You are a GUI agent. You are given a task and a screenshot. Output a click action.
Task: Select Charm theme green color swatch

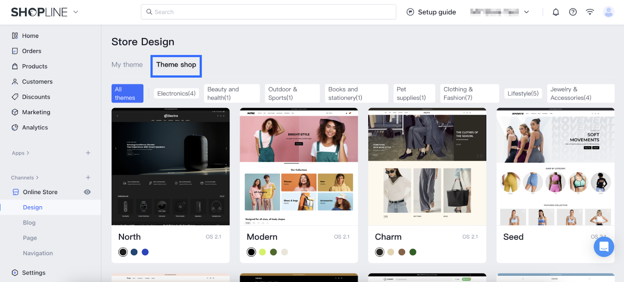(x=413, y=252)
